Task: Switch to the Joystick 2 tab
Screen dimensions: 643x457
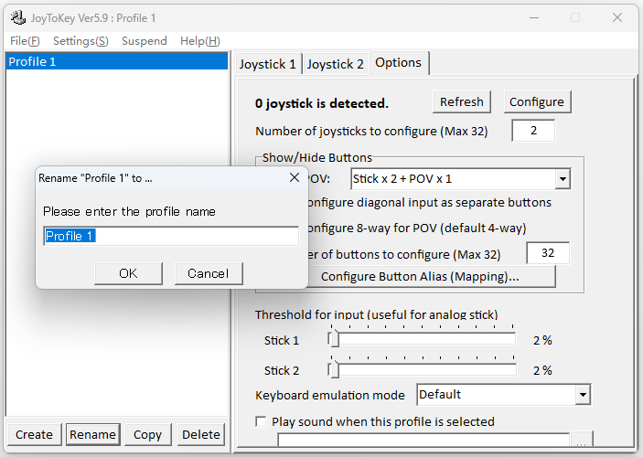Action: (335, 64)
